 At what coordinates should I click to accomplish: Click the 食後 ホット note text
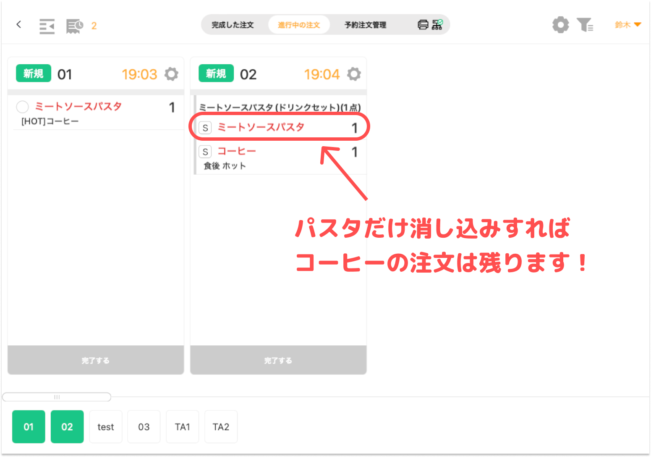225,166
